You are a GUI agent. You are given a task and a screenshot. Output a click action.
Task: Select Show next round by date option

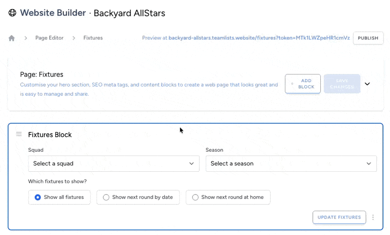click(138, 197)
